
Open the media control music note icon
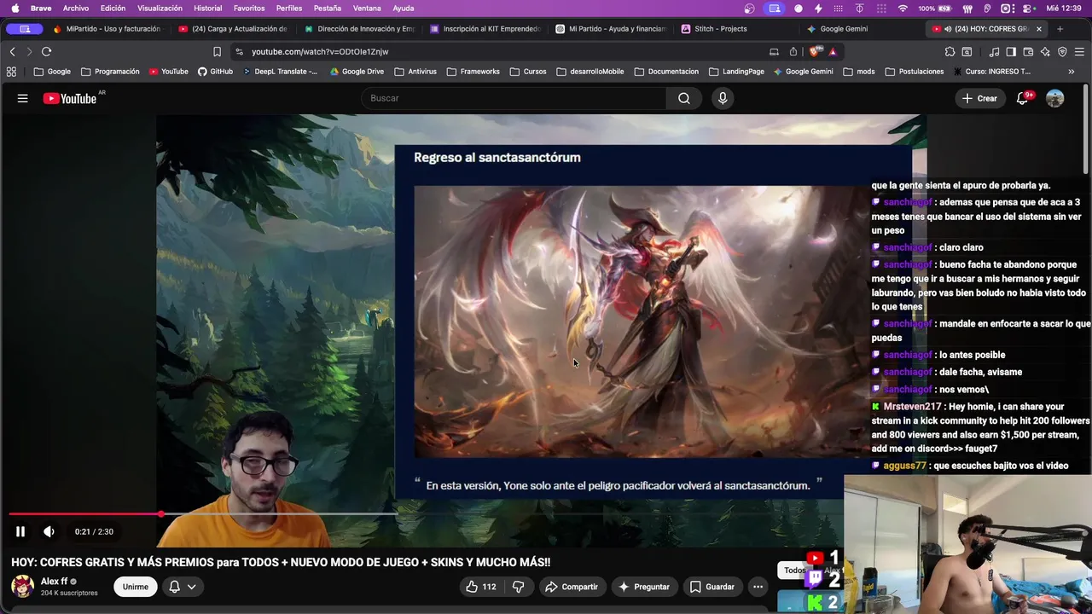[994, 52]
